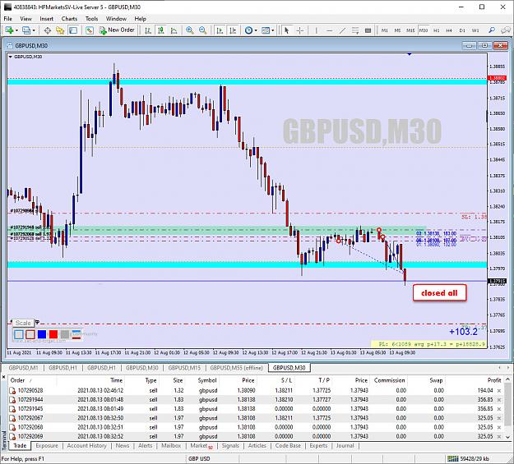This screenshot has height=464, width=514.
Task: Switch timeframe to H4
Action: click(x=449, y=30)
